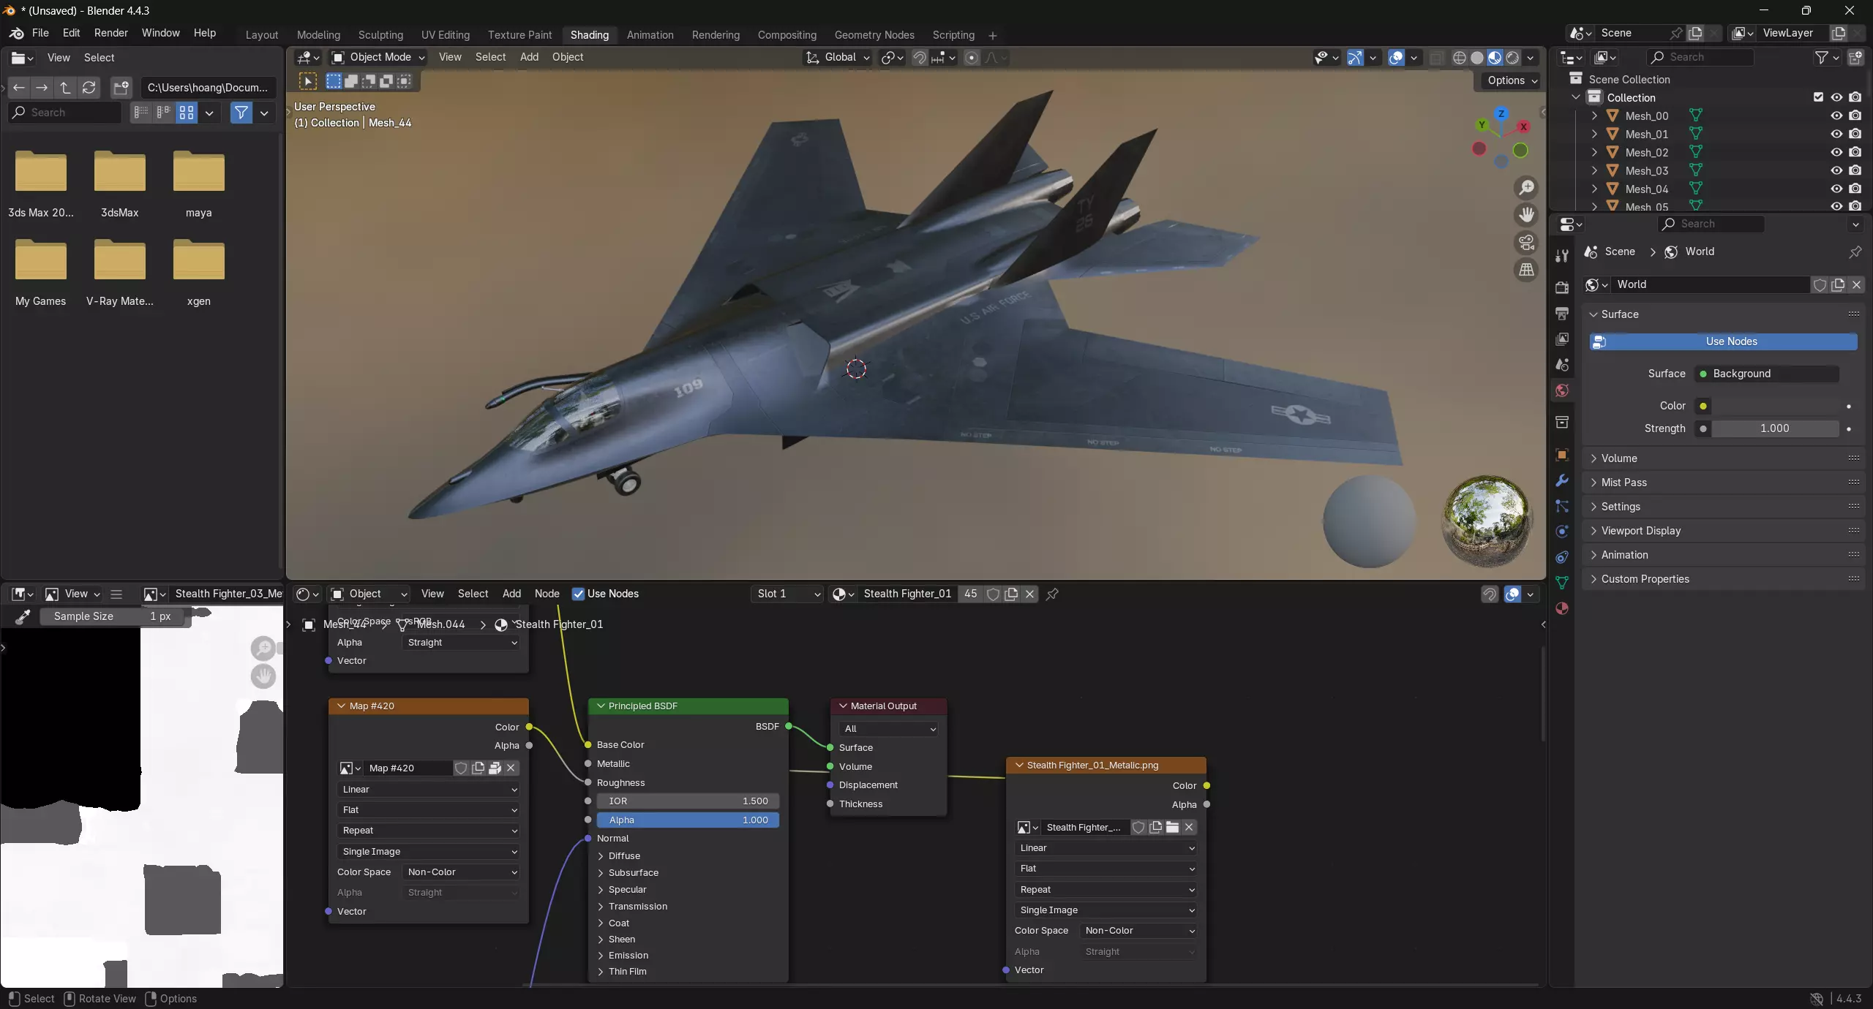Click the viewport zoom magnifier icon
Screen dimensions: 1873x1009
click(x=1526, y=188)
